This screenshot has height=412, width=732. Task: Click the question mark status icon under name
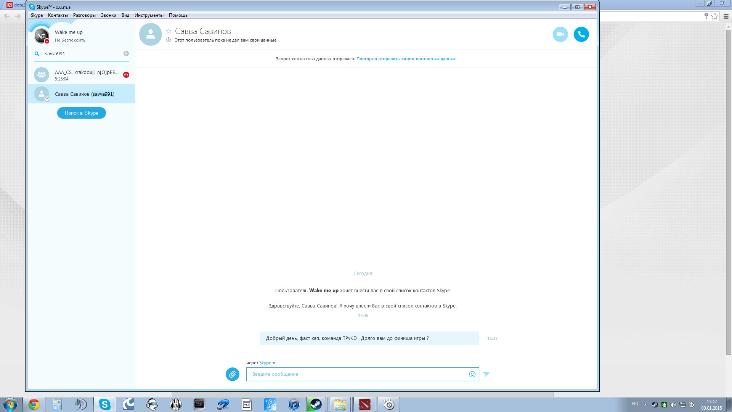click(169, 40)
